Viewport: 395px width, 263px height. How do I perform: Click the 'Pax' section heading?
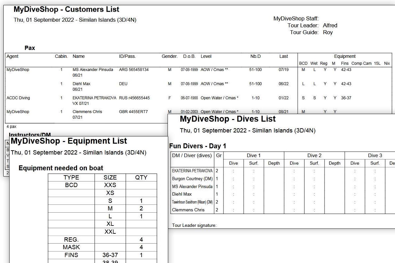coord(30,48)
